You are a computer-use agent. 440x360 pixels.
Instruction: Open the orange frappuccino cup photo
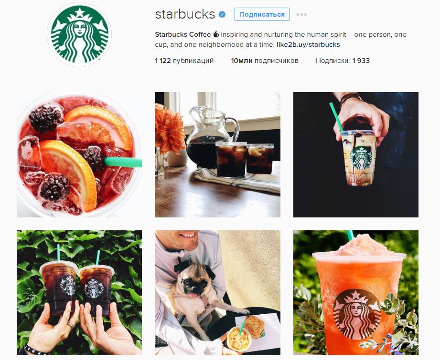[356, 293]
